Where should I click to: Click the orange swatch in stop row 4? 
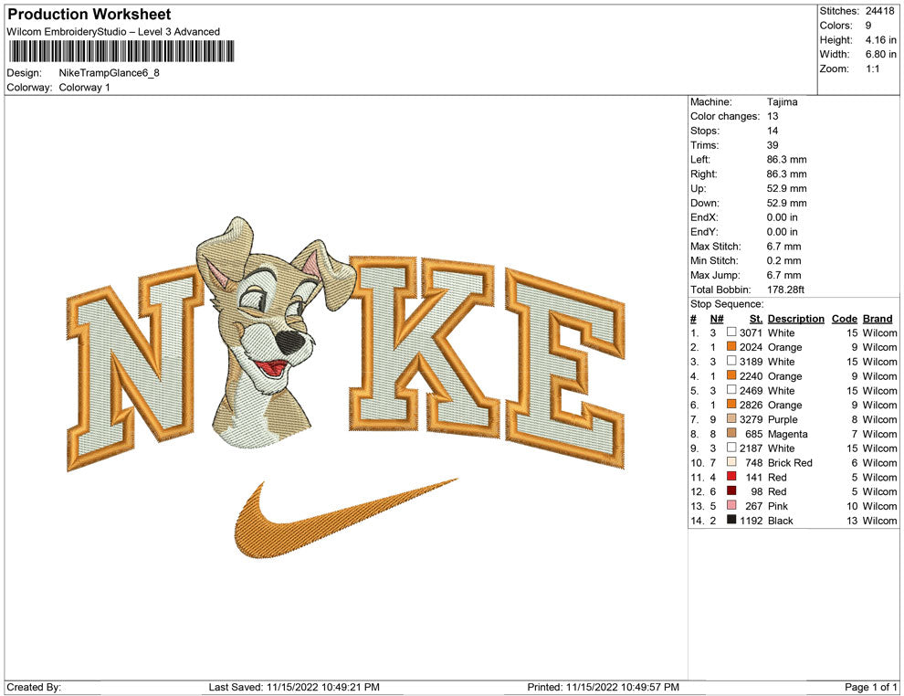click(x=731, y=375)
